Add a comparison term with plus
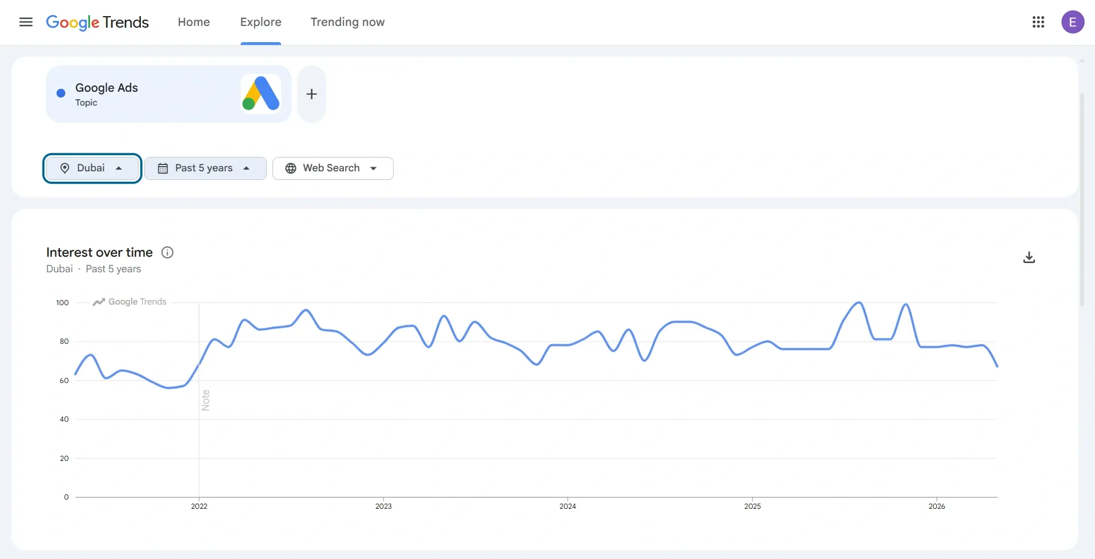The width and height of the screenshot is (1095, 559). click(x=312, y=94)
